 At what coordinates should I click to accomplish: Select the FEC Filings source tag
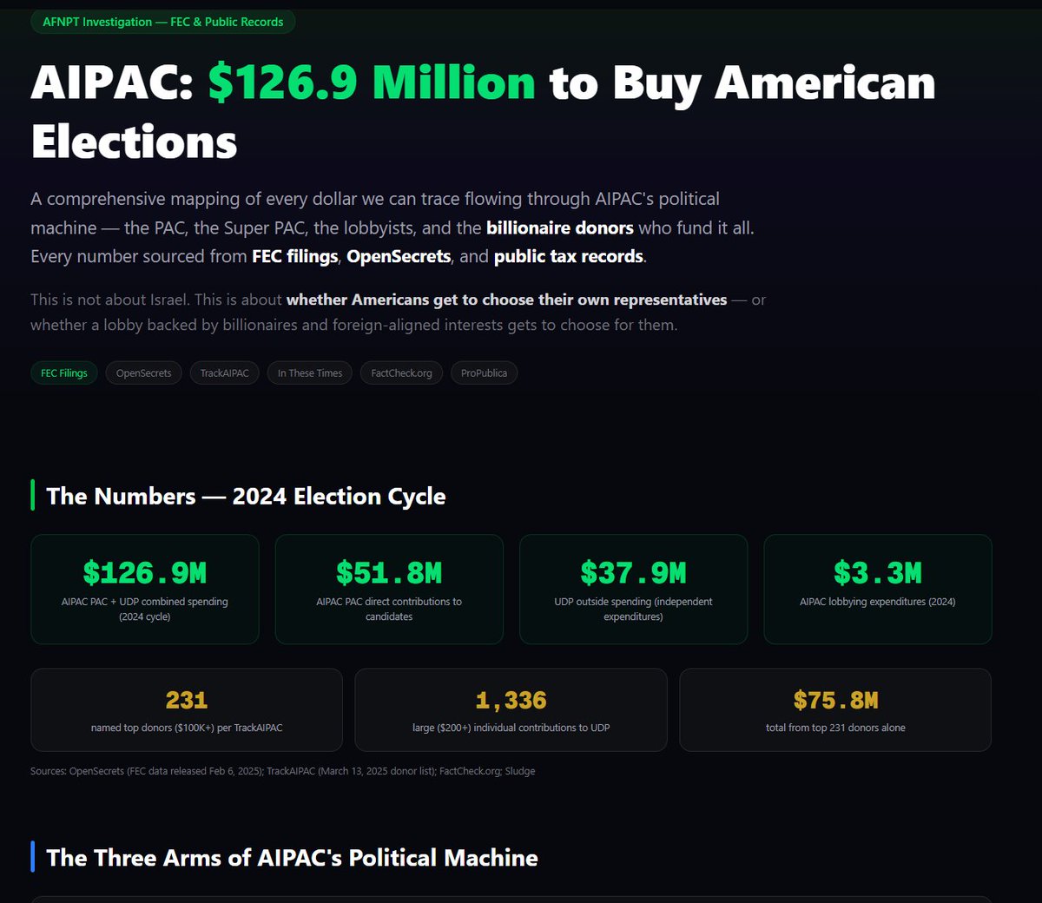pyautogui.click(x=64, y=373)
